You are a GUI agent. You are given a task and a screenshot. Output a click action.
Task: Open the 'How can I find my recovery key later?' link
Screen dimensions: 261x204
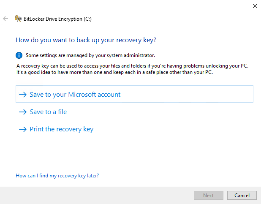[57, 175]
